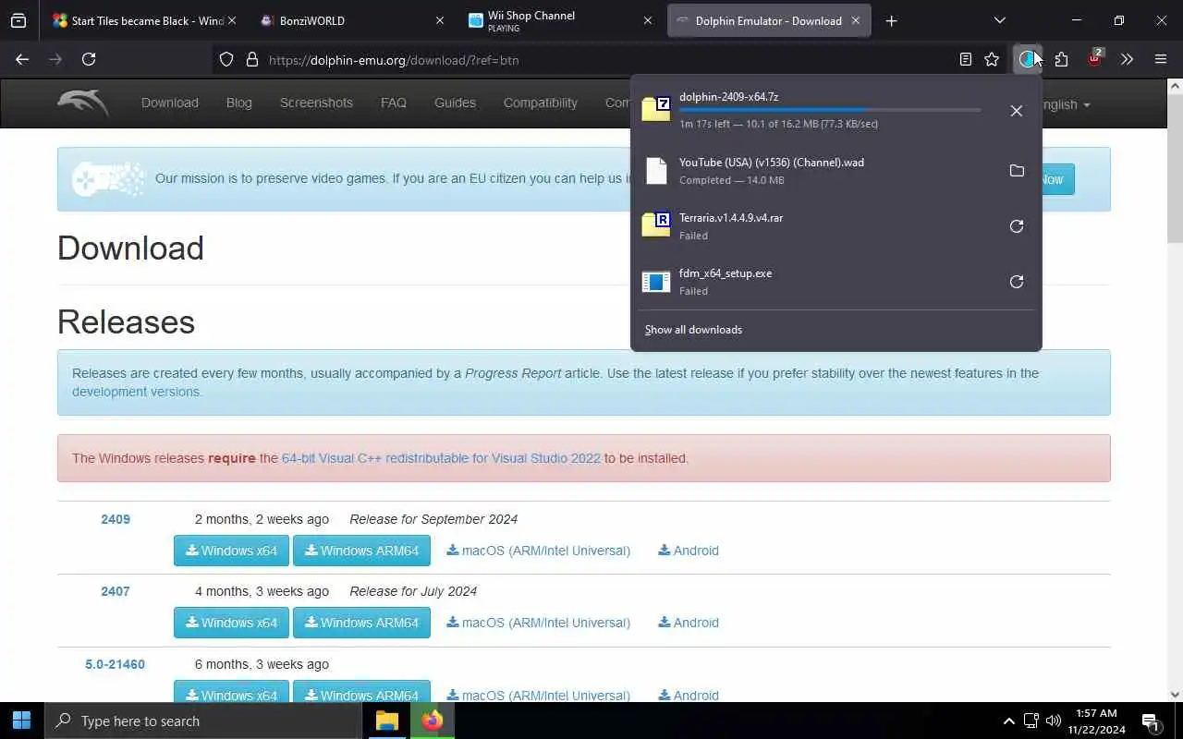Open release 5.0-21460 version link

(115, 664)
